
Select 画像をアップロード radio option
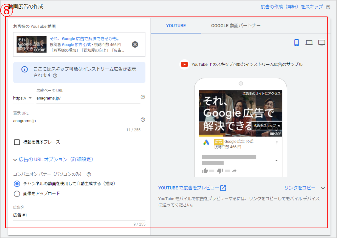(17, 194)
